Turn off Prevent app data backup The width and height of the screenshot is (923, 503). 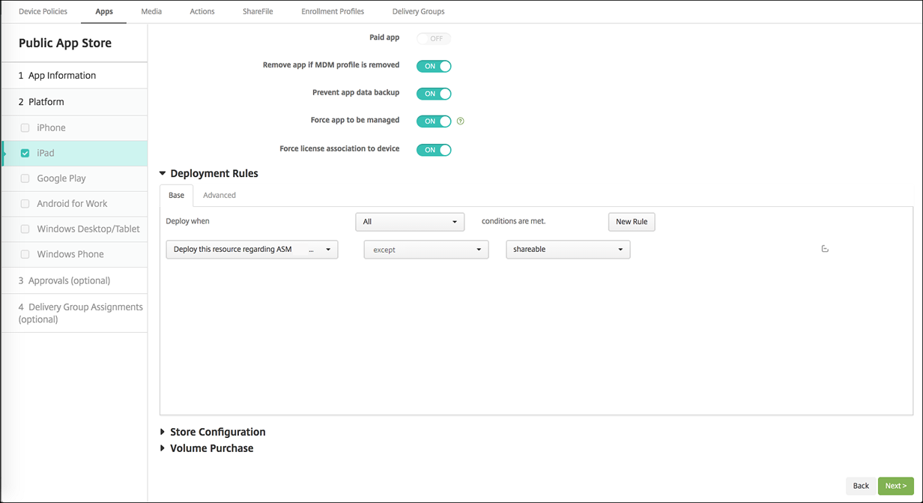point(434,94)
